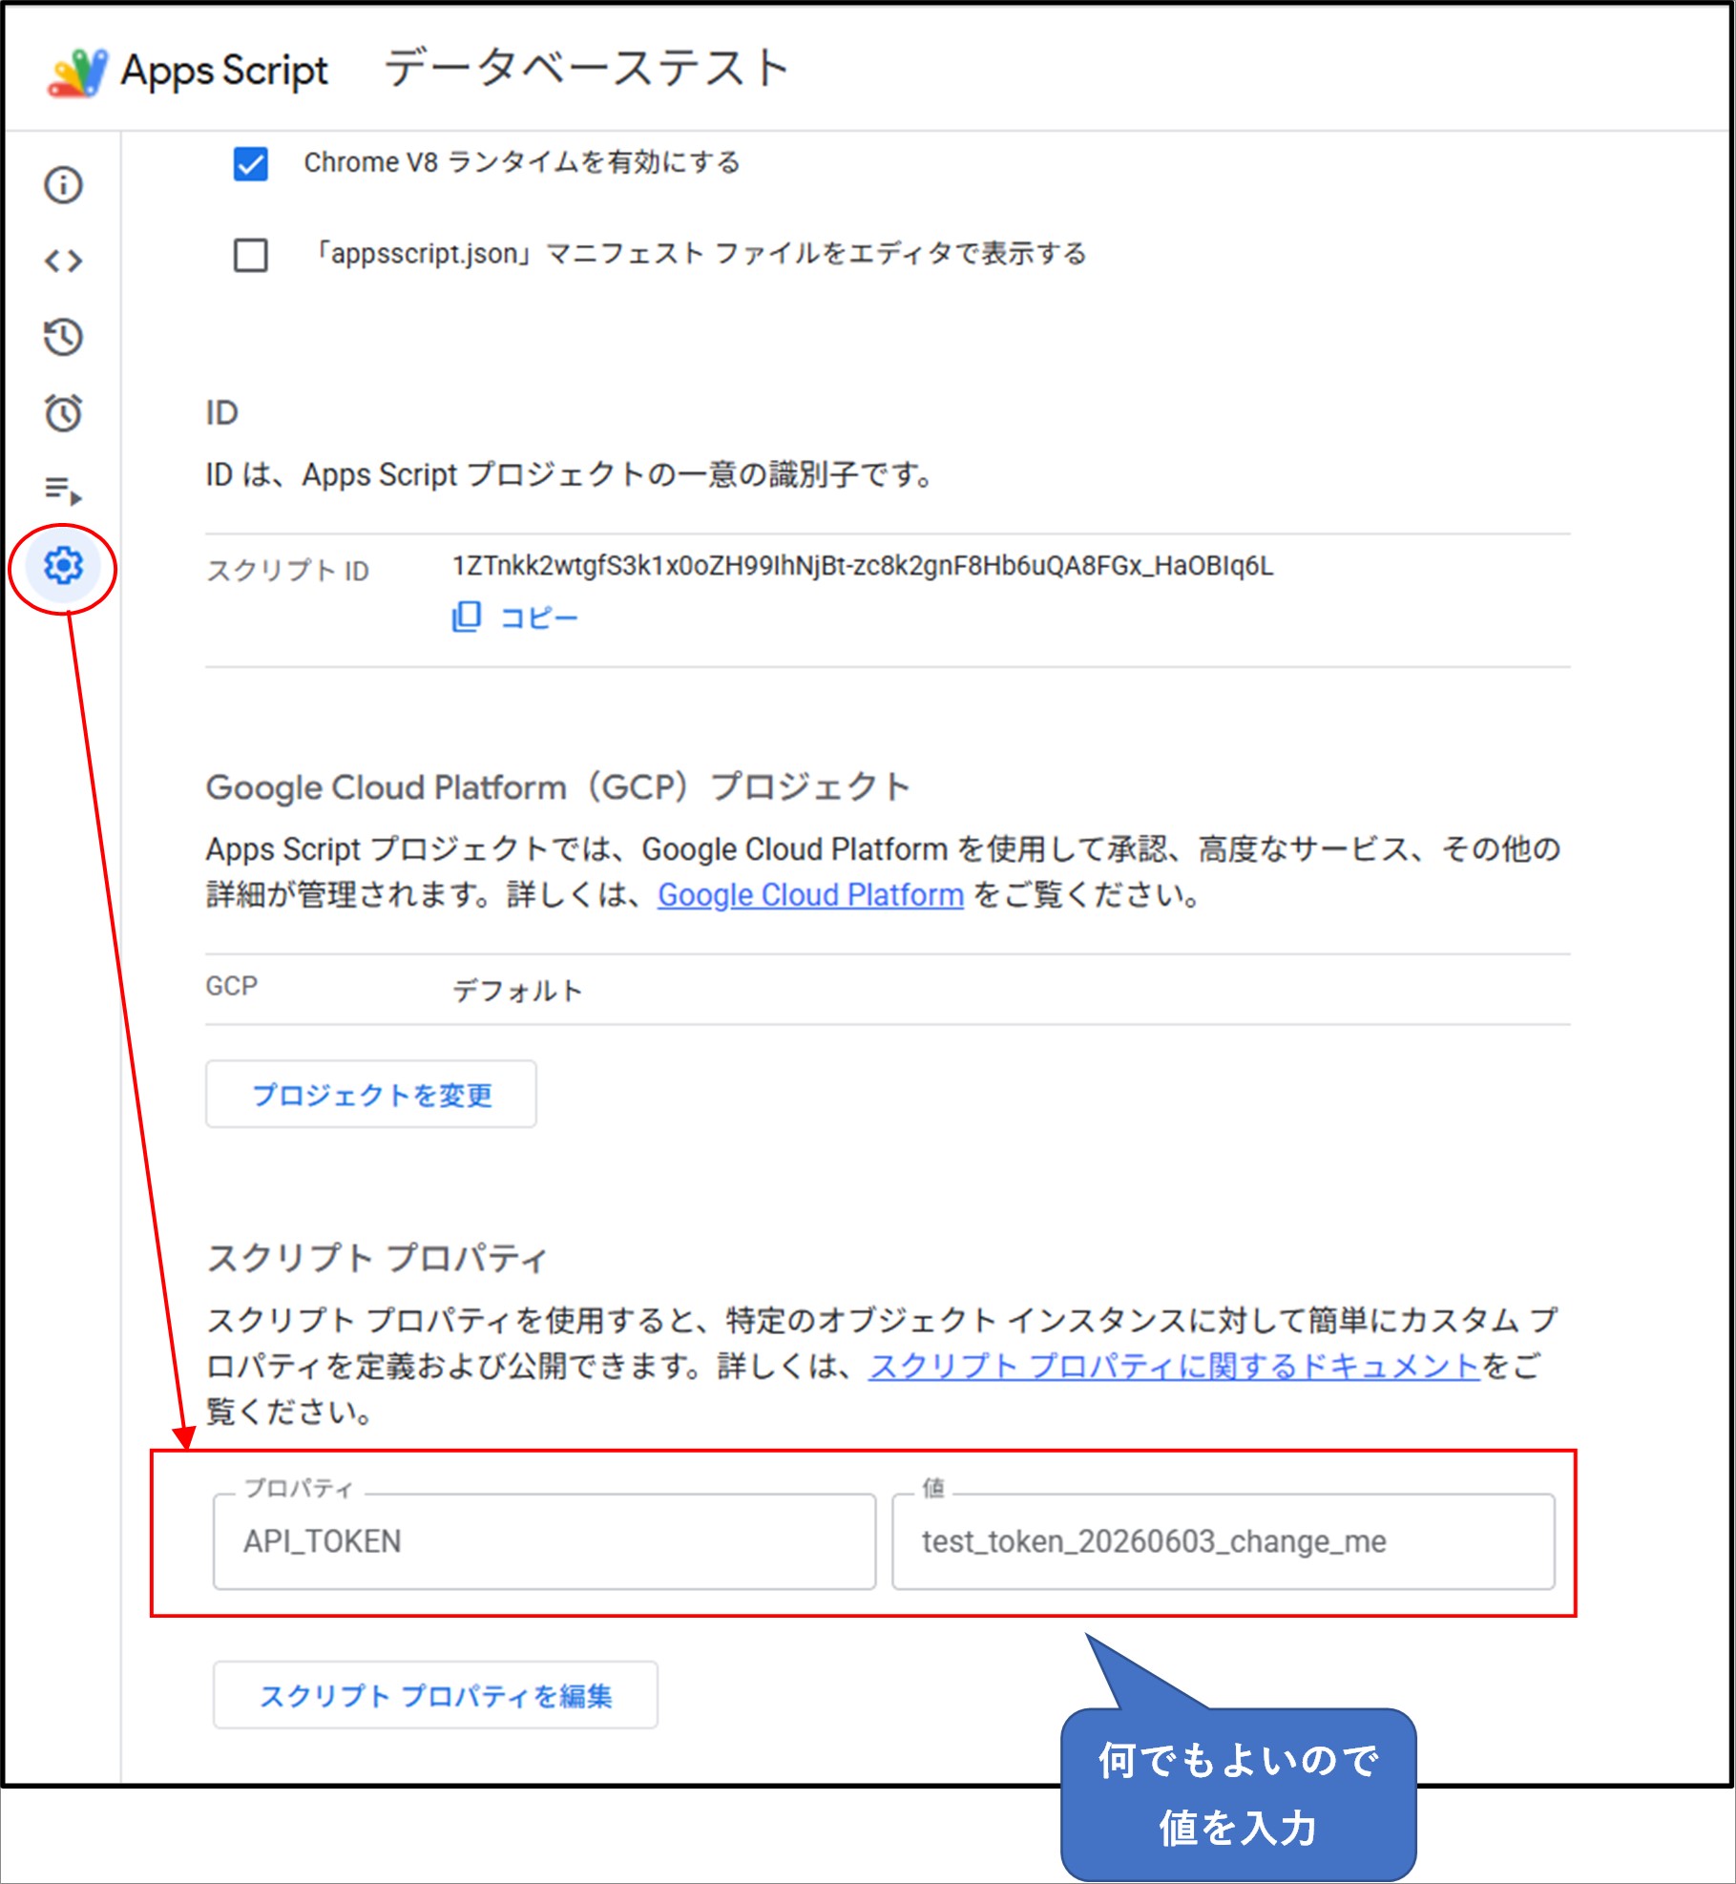Open project history icon in sidebar
The height and width of the screenshot is (1884, 1736).
(64, 337)
